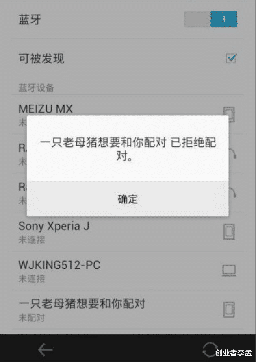256x362 pixels.
Task: Tap the 蓝牙设备 section header
Action: pyautogui.click(x=36, y=88)
